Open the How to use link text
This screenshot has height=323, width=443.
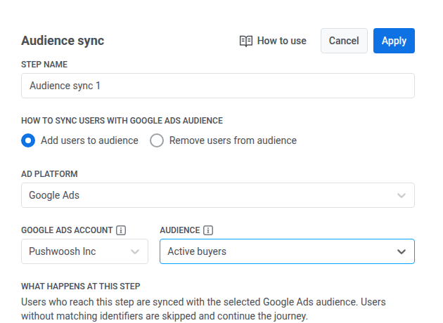pyautogui.click(x=282, y=41)
